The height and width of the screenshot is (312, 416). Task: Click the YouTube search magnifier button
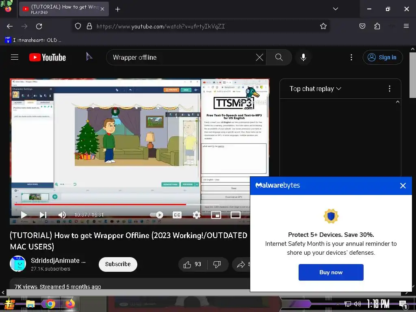pos(279,57)
